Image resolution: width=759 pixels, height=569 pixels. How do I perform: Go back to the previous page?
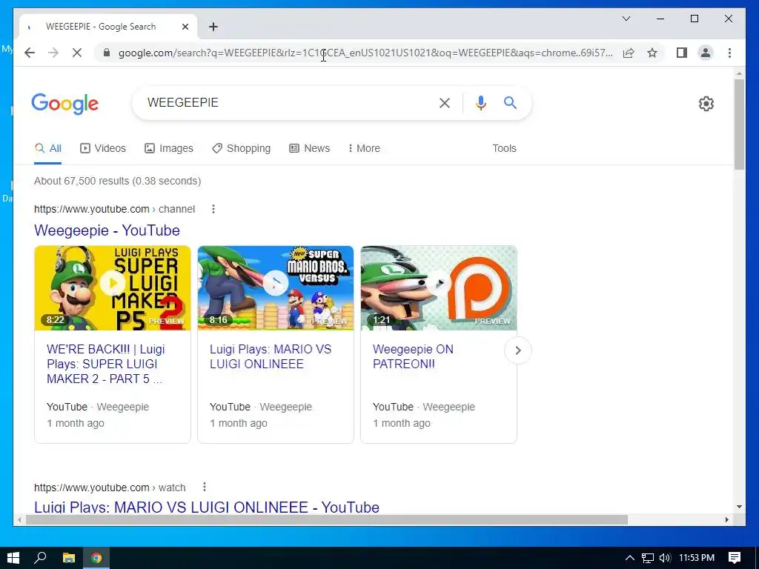click(x=30, y=53)
